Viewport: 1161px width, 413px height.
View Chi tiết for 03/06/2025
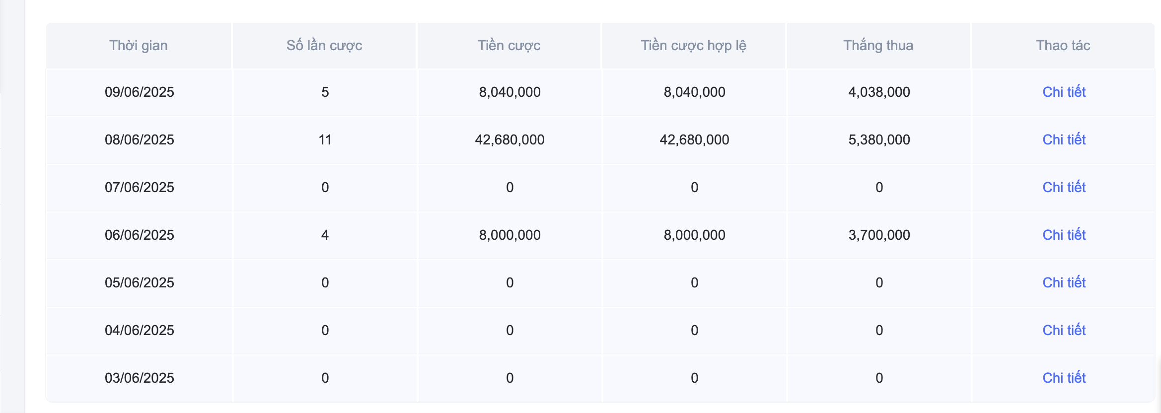1064,378
